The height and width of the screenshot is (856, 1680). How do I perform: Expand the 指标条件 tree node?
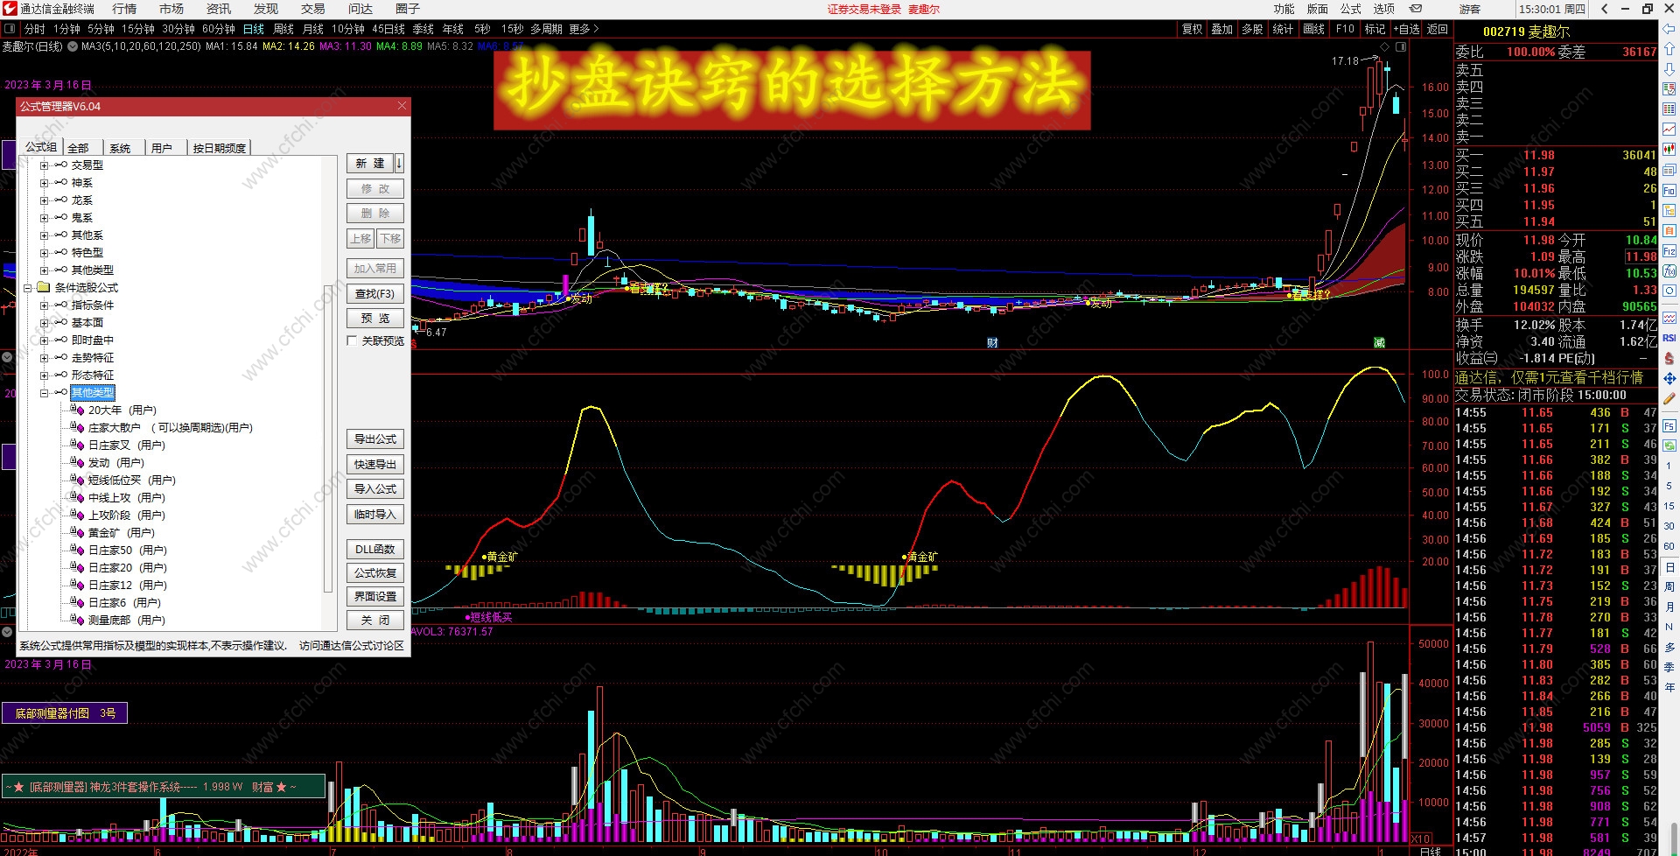click(x=44, y=305)
